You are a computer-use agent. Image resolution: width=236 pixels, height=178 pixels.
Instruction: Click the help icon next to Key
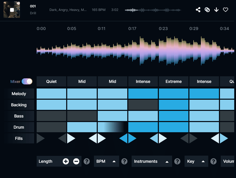214,161
